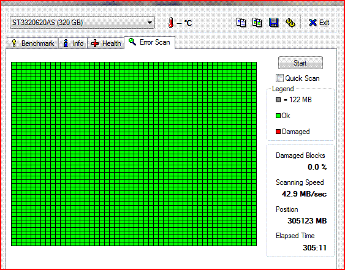345x270 pixels.
Task: Open the ST3320620AS drive dropdown arrow
Action: tap(150, 23)
